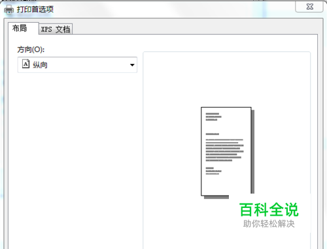The width and height of the screenshot is (327, 249).
Task: Click the printer icon in title bar
Action: tap(9, 10)
